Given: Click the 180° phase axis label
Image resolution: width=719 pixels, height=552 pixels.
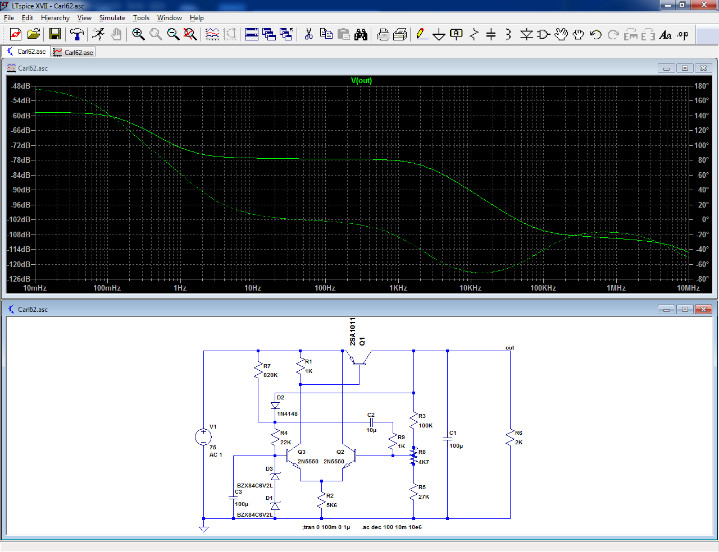Looking at the screenshot, I should (702, 86).
